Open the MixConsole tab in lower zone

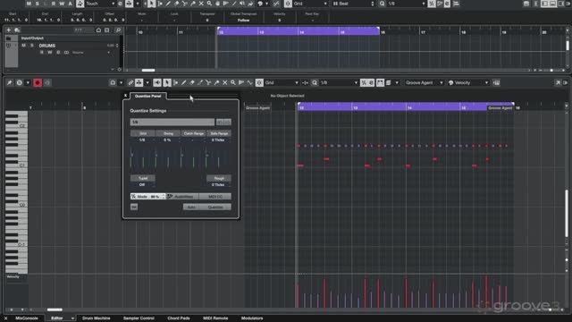[x=27, y=318]
